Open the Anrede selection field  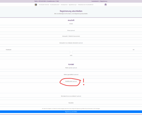pos(71,26)
